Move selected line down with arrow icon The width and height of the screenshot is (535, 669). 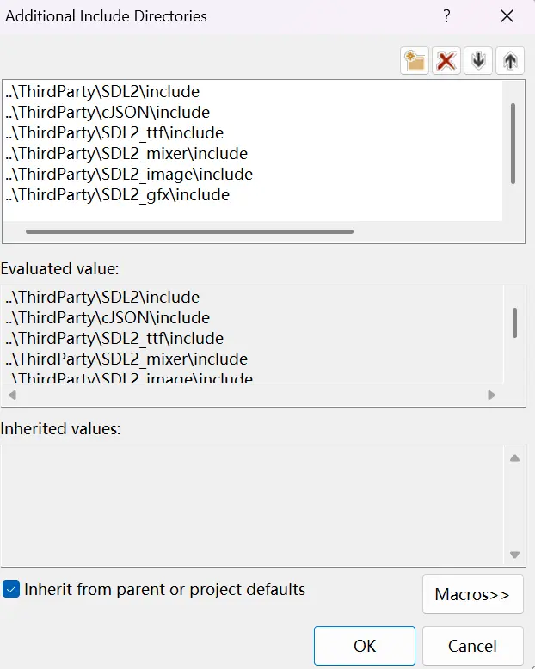pyautogui.click(x=478, y=60)
